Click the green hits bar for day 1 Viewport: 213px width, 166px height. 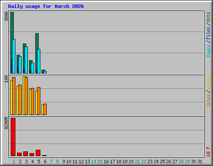click(12, 26)
